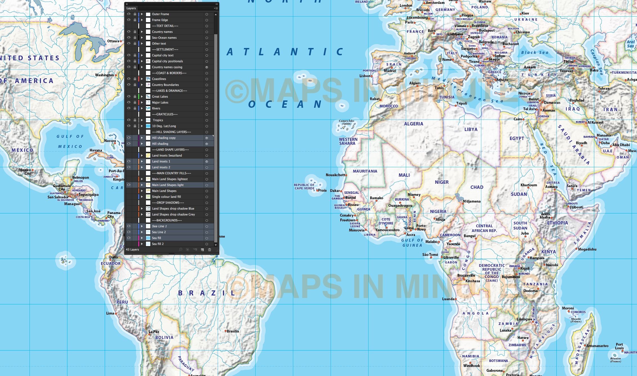Select the ---DROP SHADOWS--- divider layer
Screen dimensions: 637x376
168,203
